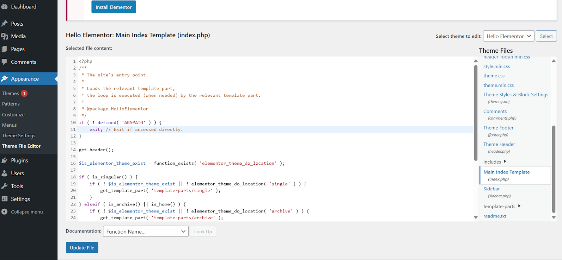Click the Posts pushpin icon
The height and width of the screenshot is (260, 562).
pyautogui.click(x=5, y=24)
